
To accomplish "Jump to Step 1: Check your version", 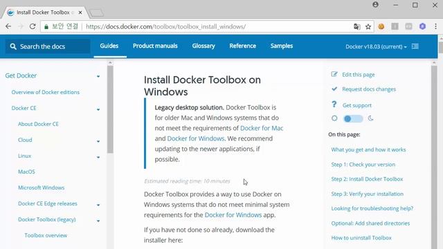I will 363,165.
